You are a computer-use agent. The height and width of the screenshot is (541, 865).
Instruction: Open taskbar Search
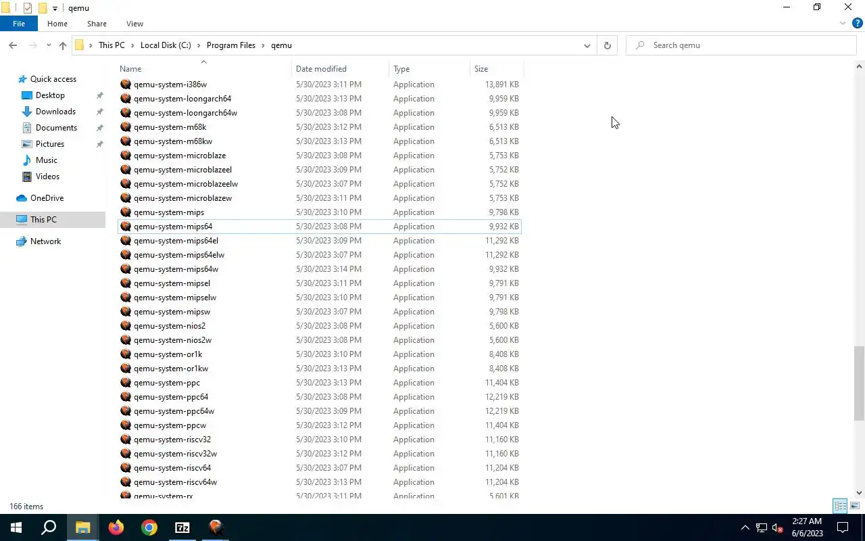tap(49, 527)
